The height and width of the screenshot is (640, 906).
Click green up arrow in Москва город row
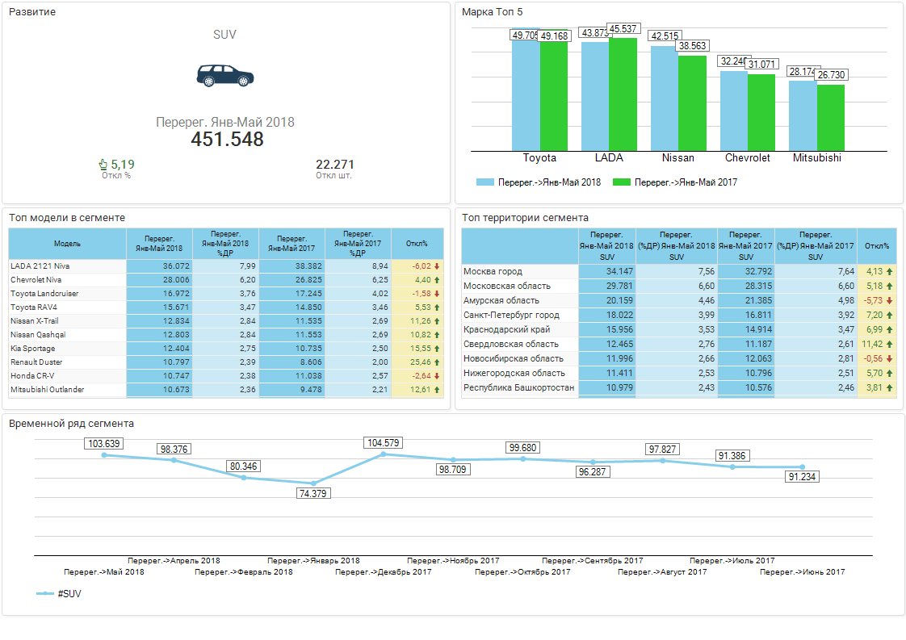(x=891, y=272)
